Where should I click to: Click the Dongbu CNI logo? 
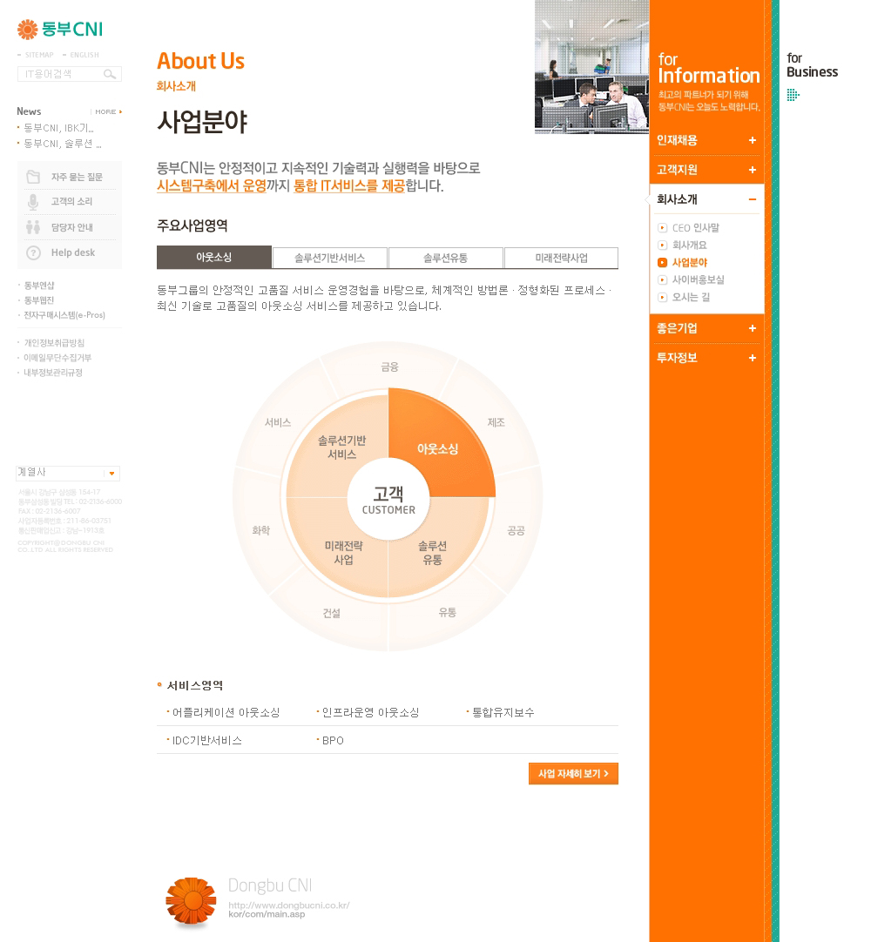(59, 30)
